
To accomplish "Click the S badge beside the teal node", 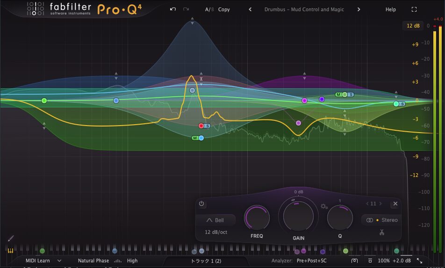I will tap(402, 104).
